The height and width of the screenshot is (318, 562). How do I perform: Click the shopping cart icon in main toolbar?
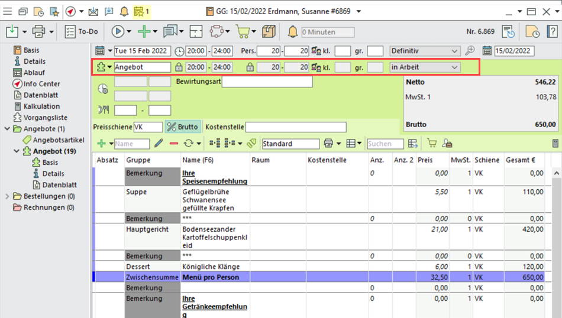pyautogui.click(x=242, y=31)
